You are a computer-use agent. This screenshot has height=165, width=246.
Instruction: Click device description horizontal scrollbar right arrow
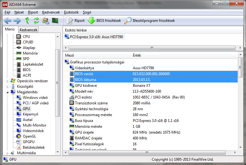240,48
